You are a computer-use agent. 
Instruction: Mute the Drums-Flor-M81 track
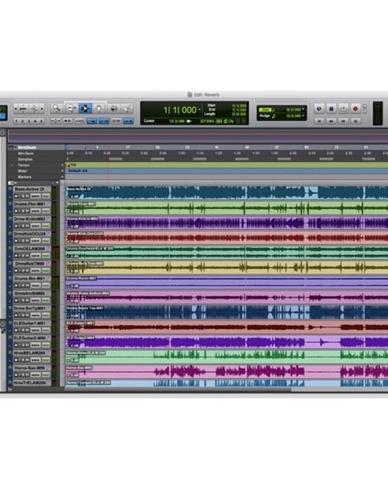[x=27, y=211]
